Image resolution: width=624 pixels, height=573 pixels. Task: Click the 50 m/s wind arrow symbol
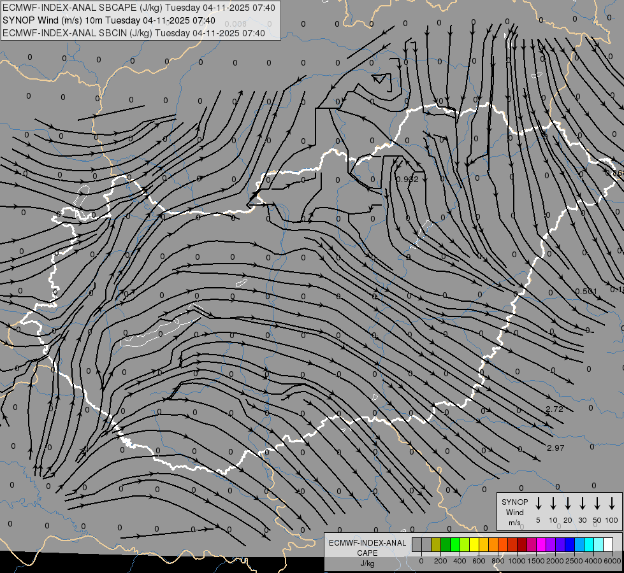[x=597, y=504]
